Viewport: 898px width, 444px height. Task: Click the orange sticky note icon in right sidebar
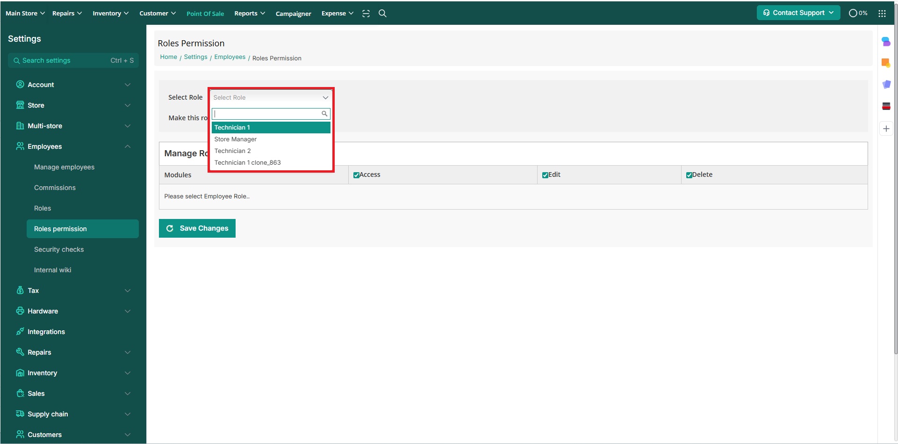pos(886,63)
